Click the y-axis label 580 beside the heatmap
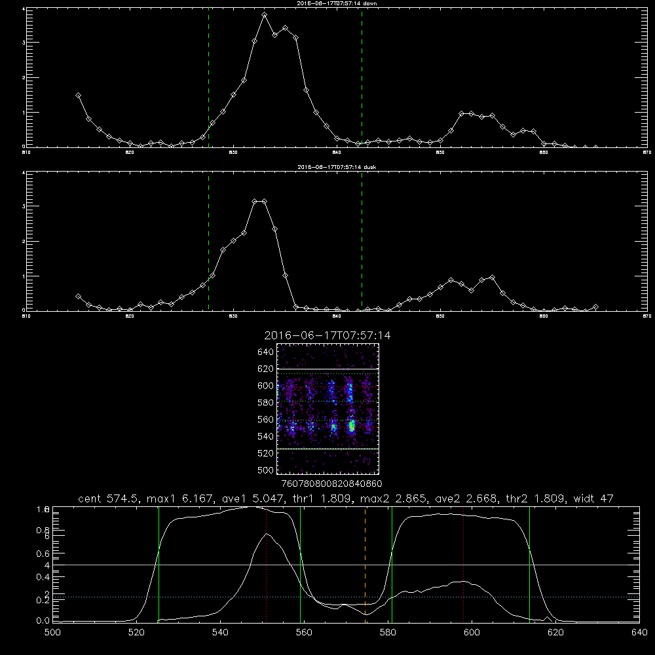The width and height of the screenshot is (655, 655). [x=266, y=403]
